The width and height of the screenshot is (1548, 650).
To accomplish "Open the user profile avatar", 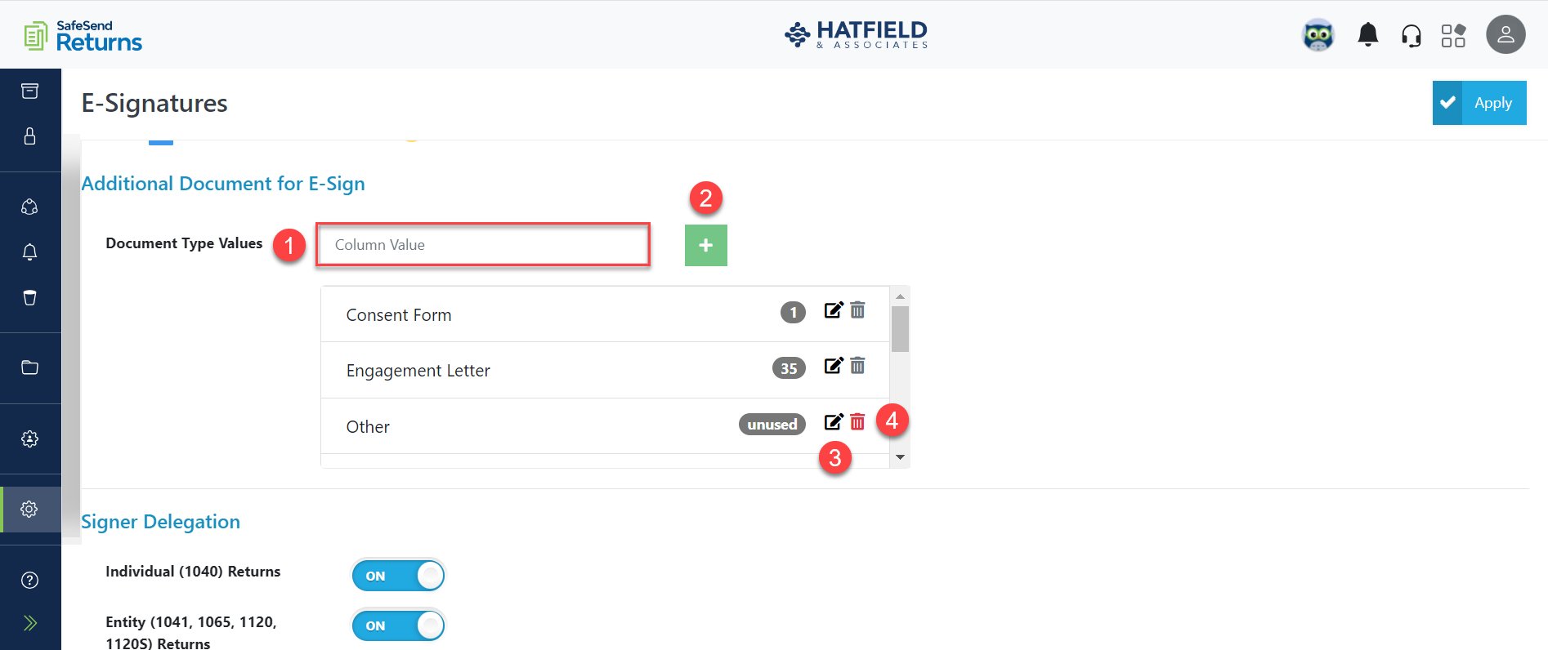I will (x=1505, y=34).
